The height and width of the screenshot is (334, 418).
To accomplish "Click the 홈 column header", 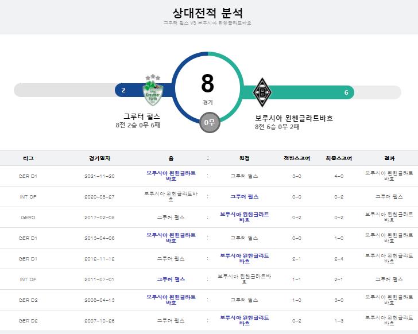I will pyautogui.click(x=171, y=158).
